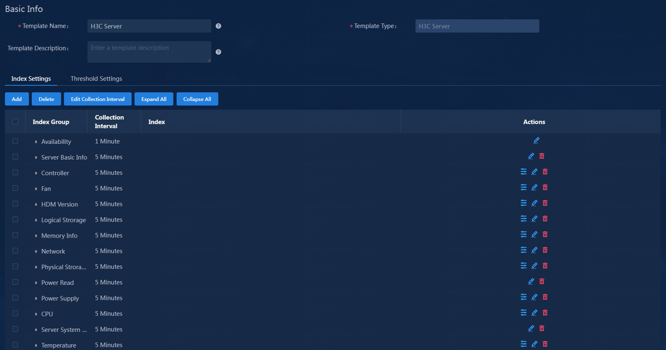Expand the Controller index group
666x350 pixels.
coord(36,173)
